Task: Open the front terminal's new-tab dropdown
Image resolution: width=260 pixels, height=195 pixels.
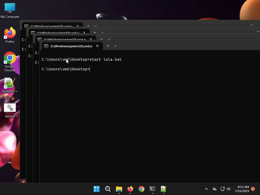Action: [116, 46]
